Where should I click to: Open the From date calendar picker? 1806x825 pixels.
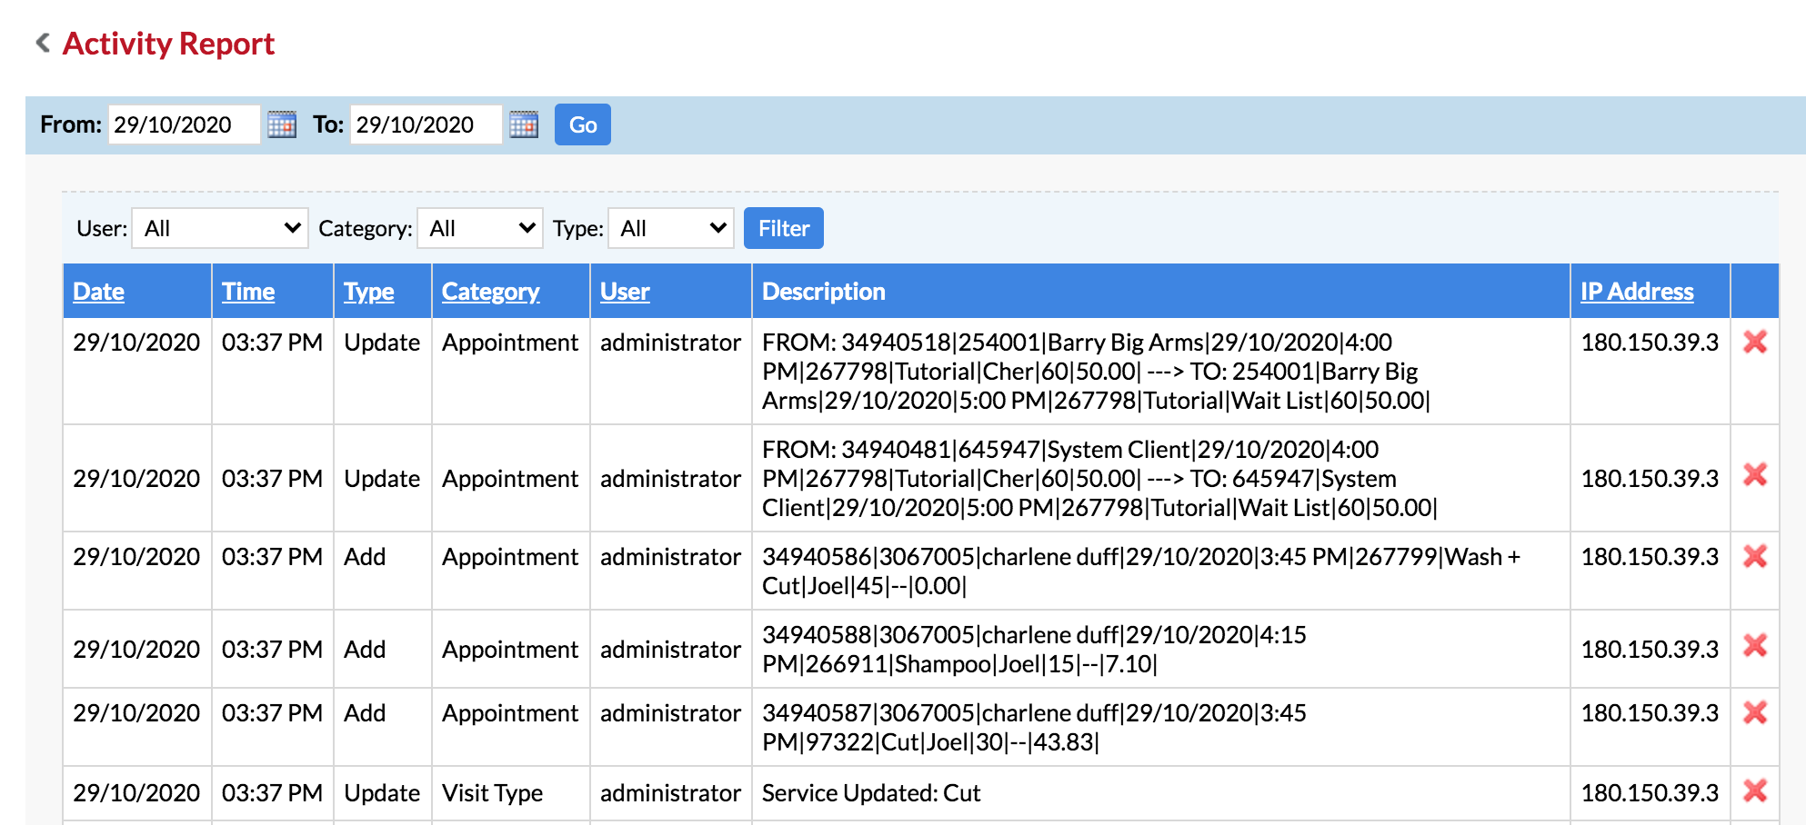282,124
